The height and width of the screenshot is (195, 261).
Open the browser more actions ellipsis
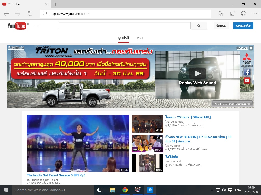coord(255,14)
